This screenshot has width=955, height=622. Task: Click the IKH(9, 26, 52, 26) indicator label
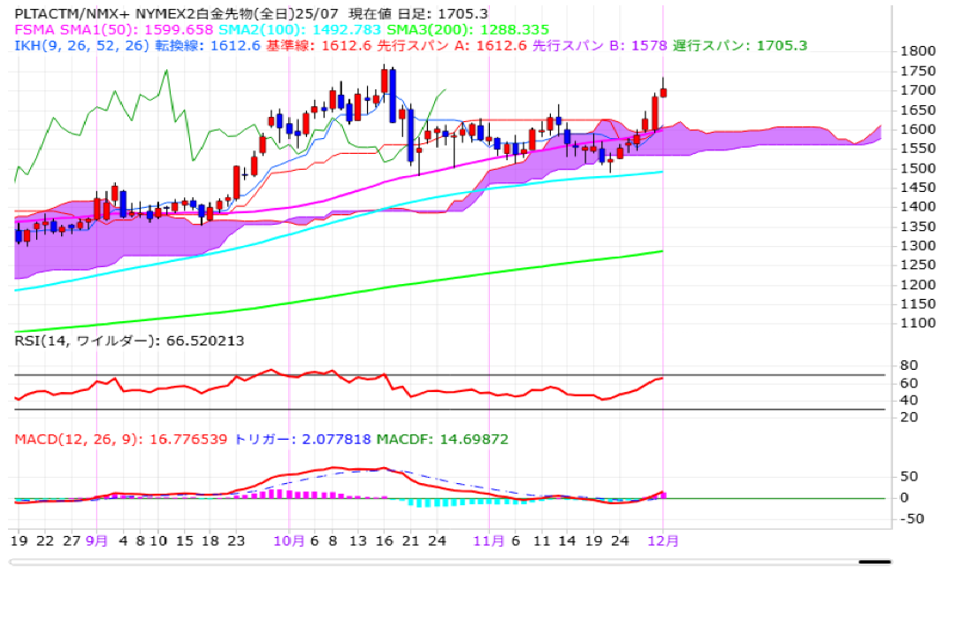(75, 45)
